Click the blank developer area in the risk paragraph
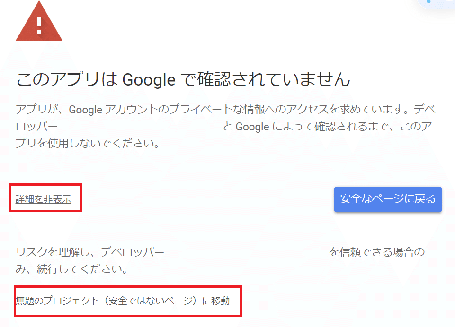 pos(246,252)
